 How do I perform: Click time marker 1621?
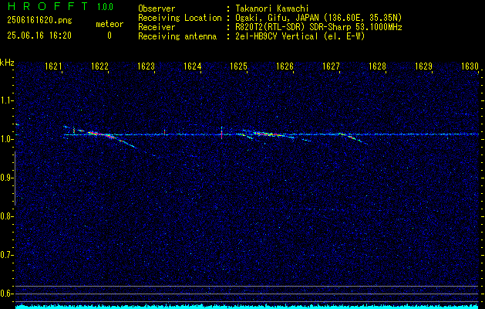point(53,66)
